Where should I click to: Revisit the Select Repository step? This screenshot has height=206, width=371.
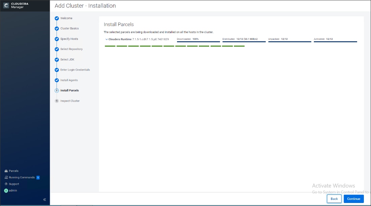[x=57, y=49]
